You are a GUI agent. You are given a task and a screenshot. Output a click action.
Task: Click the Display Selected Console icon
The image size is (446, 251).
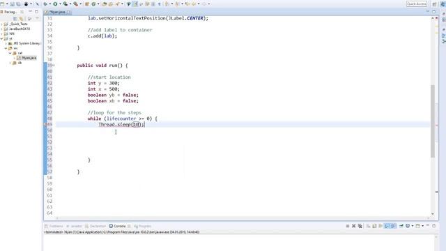point(408,226)
